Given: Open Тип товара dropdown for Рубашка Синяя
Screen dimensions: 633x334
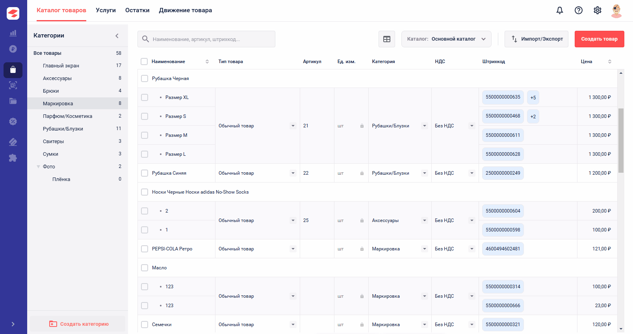Looking at the screenshot, I should (x=293, y=173).
